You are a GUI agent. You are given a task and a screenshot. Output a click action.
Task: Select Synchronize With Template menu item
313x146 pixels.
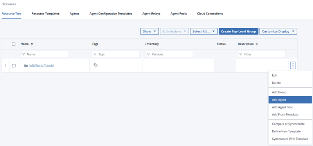(290, 139)
